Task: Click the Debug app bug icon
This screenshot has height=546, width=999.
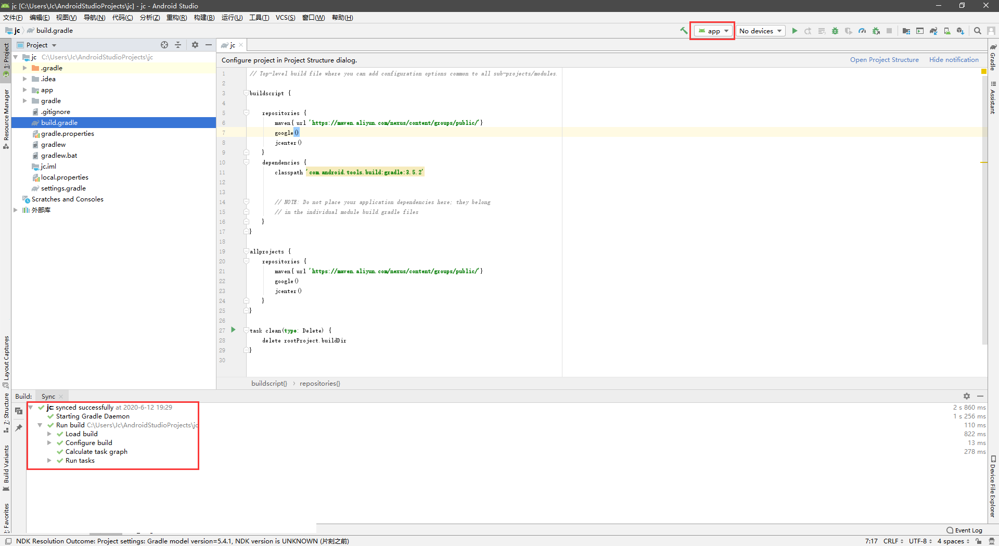Action: (x=835, y=31)
